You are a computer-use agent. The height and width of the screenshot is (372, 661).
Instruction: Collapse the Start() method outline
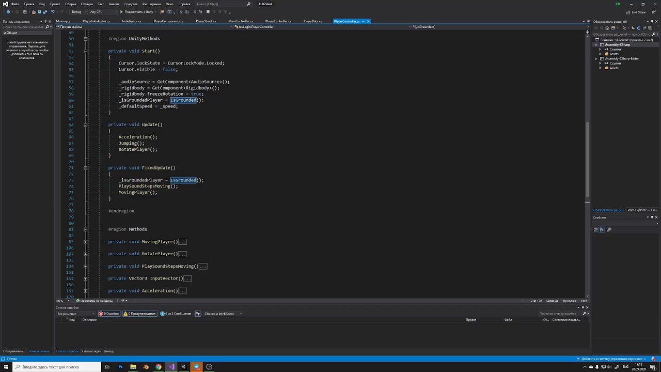click(85, 51)
